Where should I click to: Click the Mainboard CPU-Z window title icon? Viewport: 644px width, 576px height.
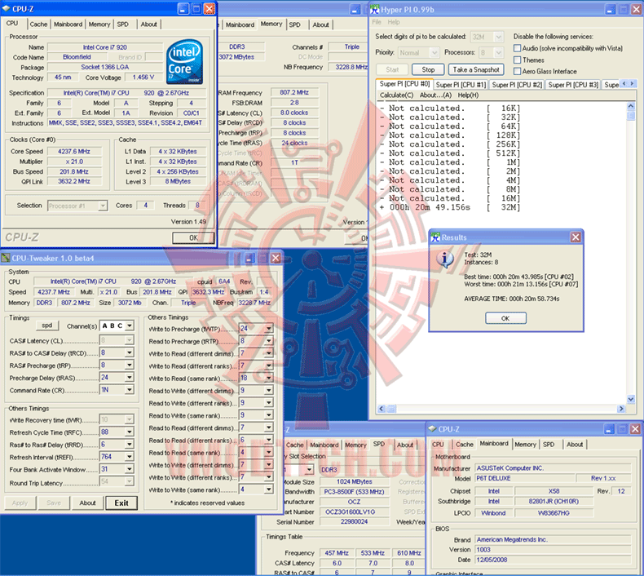(x=432, y=429)
